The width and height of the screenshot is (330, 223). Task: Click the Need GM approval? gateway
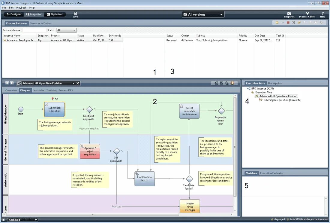coord(89,109)
